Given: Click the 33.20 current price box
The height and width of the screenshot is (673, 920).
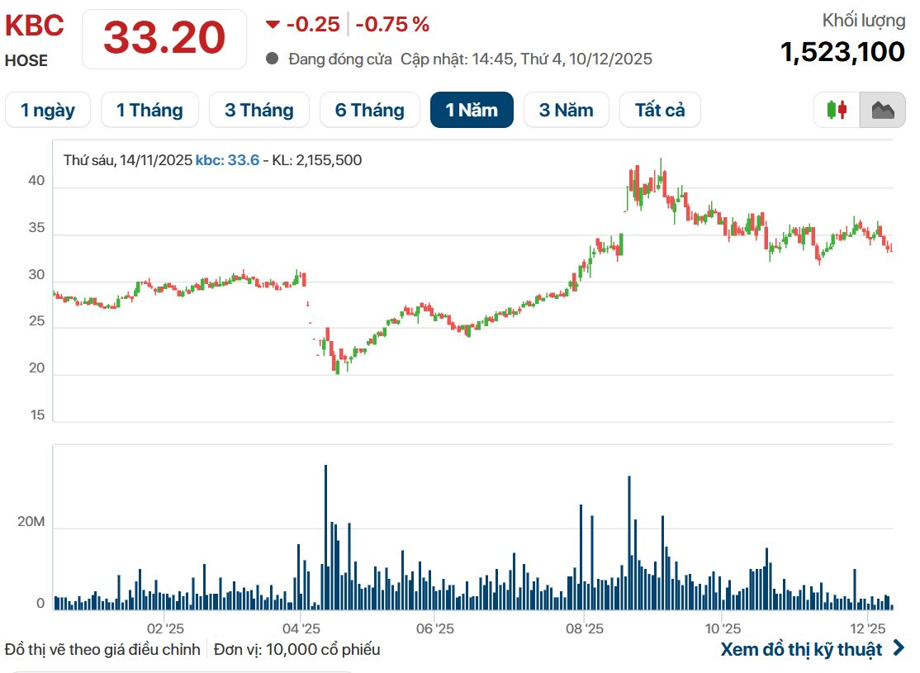Looking at the screenshot, I should (x=164, y=38).
